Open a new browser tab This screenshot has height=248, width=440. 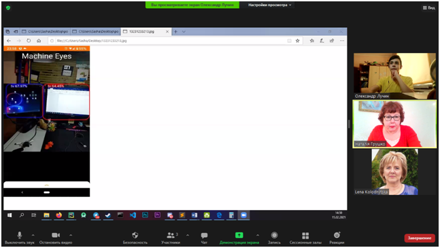point(175,31)
